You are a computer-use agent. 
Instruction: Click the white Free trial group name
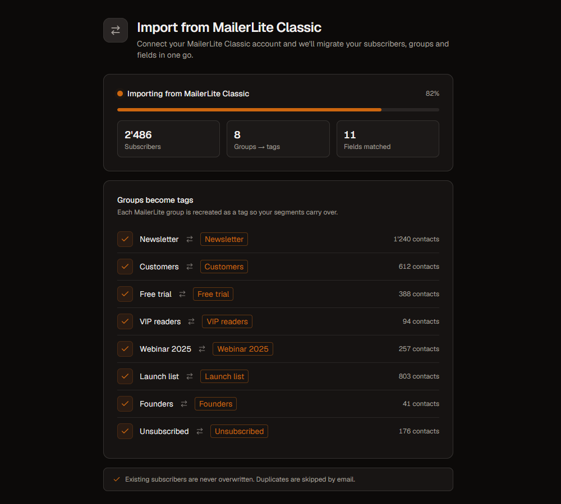coord(155,294)
